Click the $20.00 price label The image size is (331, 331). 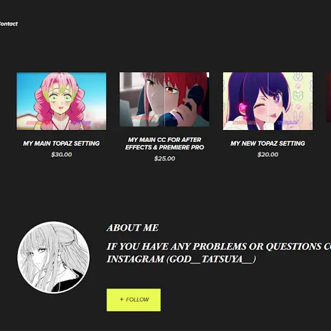pos(268,154)
